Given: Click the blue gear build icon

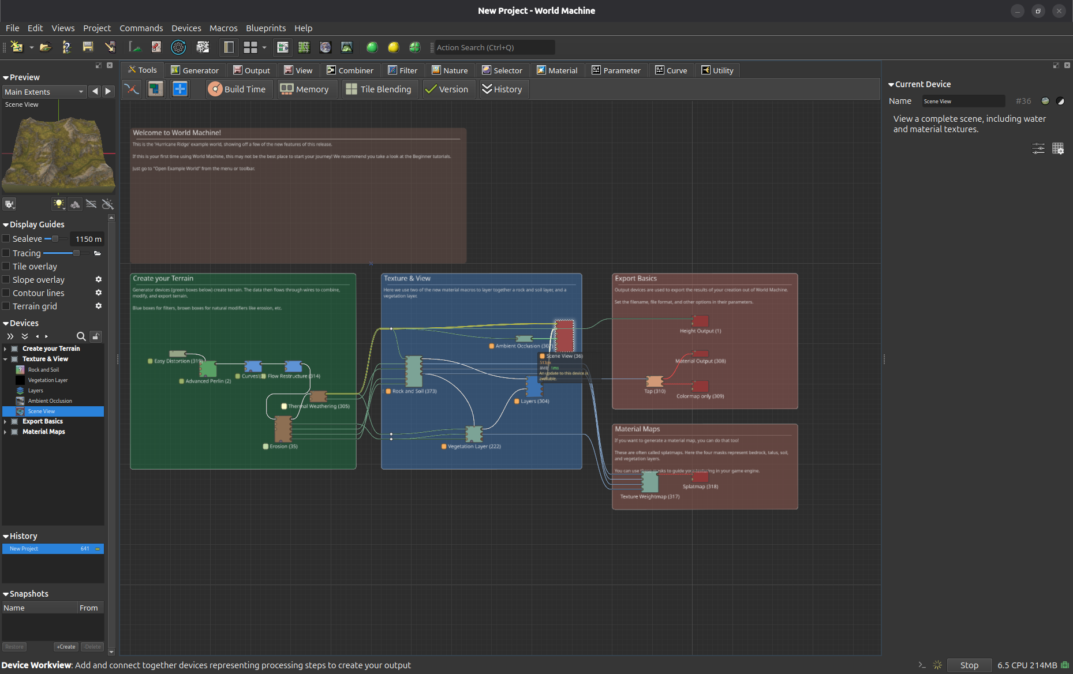Looking at the screenshot, I should coord(178,47).
